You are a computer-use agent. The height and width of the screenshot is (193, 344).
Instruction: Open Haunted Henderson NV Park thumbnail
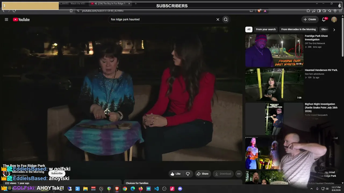click(274, 85)
